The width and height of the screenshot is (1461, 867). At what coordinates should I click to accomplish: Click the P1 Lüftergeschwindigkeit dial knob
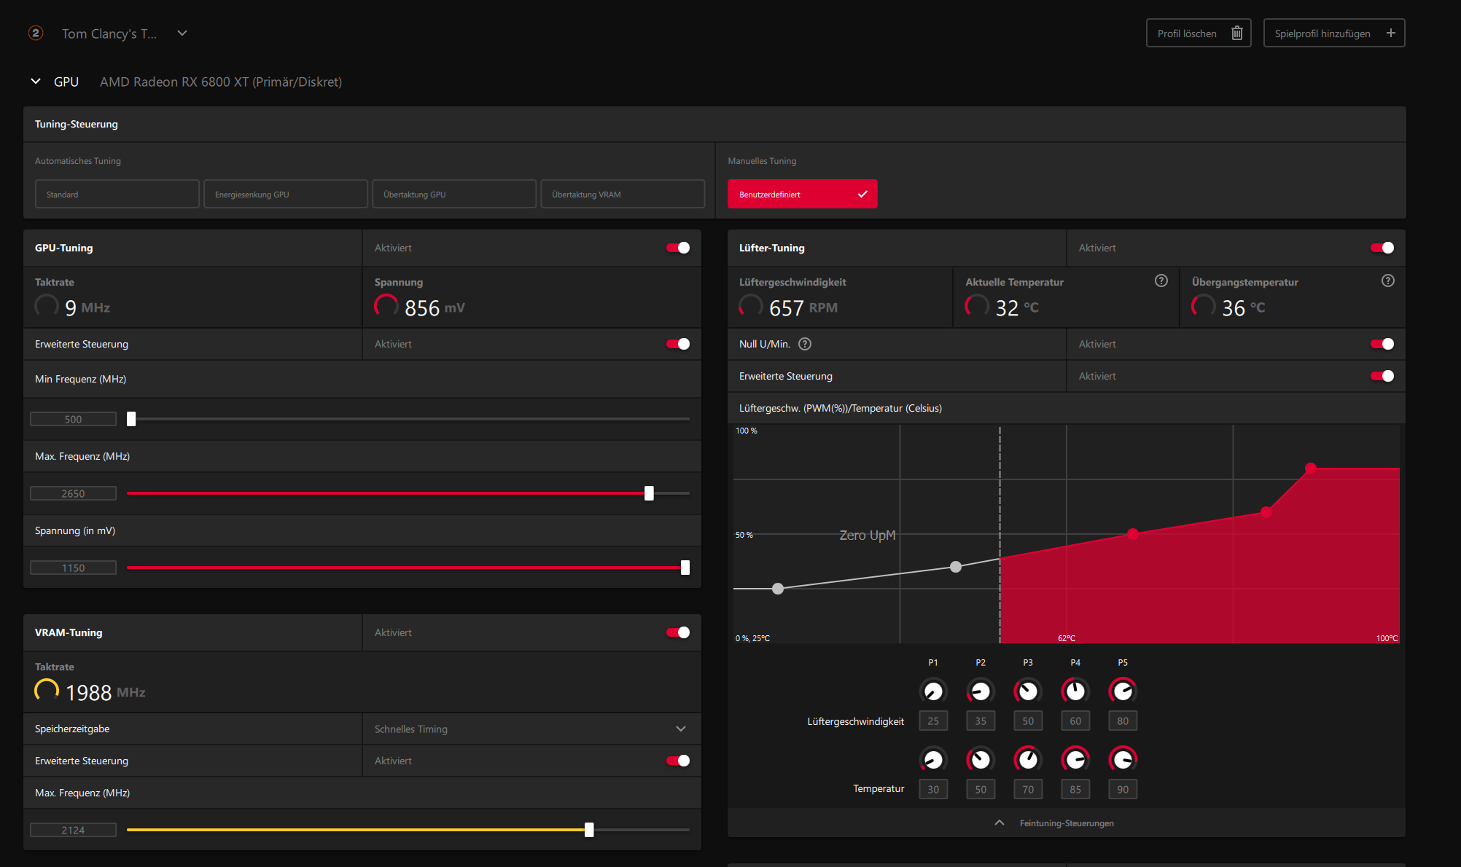(933, 691)
